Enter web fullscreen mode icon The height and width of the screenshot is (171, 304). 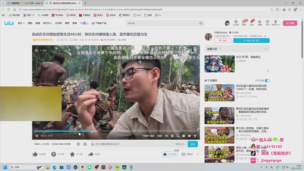189,136
